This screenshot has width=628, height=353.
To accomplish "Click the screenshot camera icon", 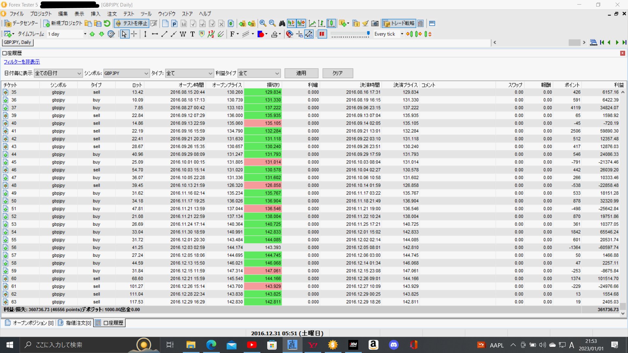I will (x=375, y=24).
